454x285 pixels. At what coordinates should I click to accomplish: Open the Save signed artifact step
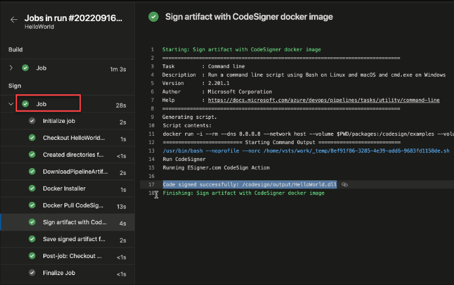pyautogui.click(x=74, y=239)
